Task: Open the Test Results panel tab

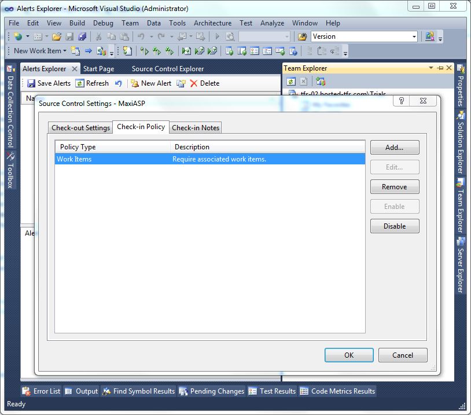Action: [272, 391]
